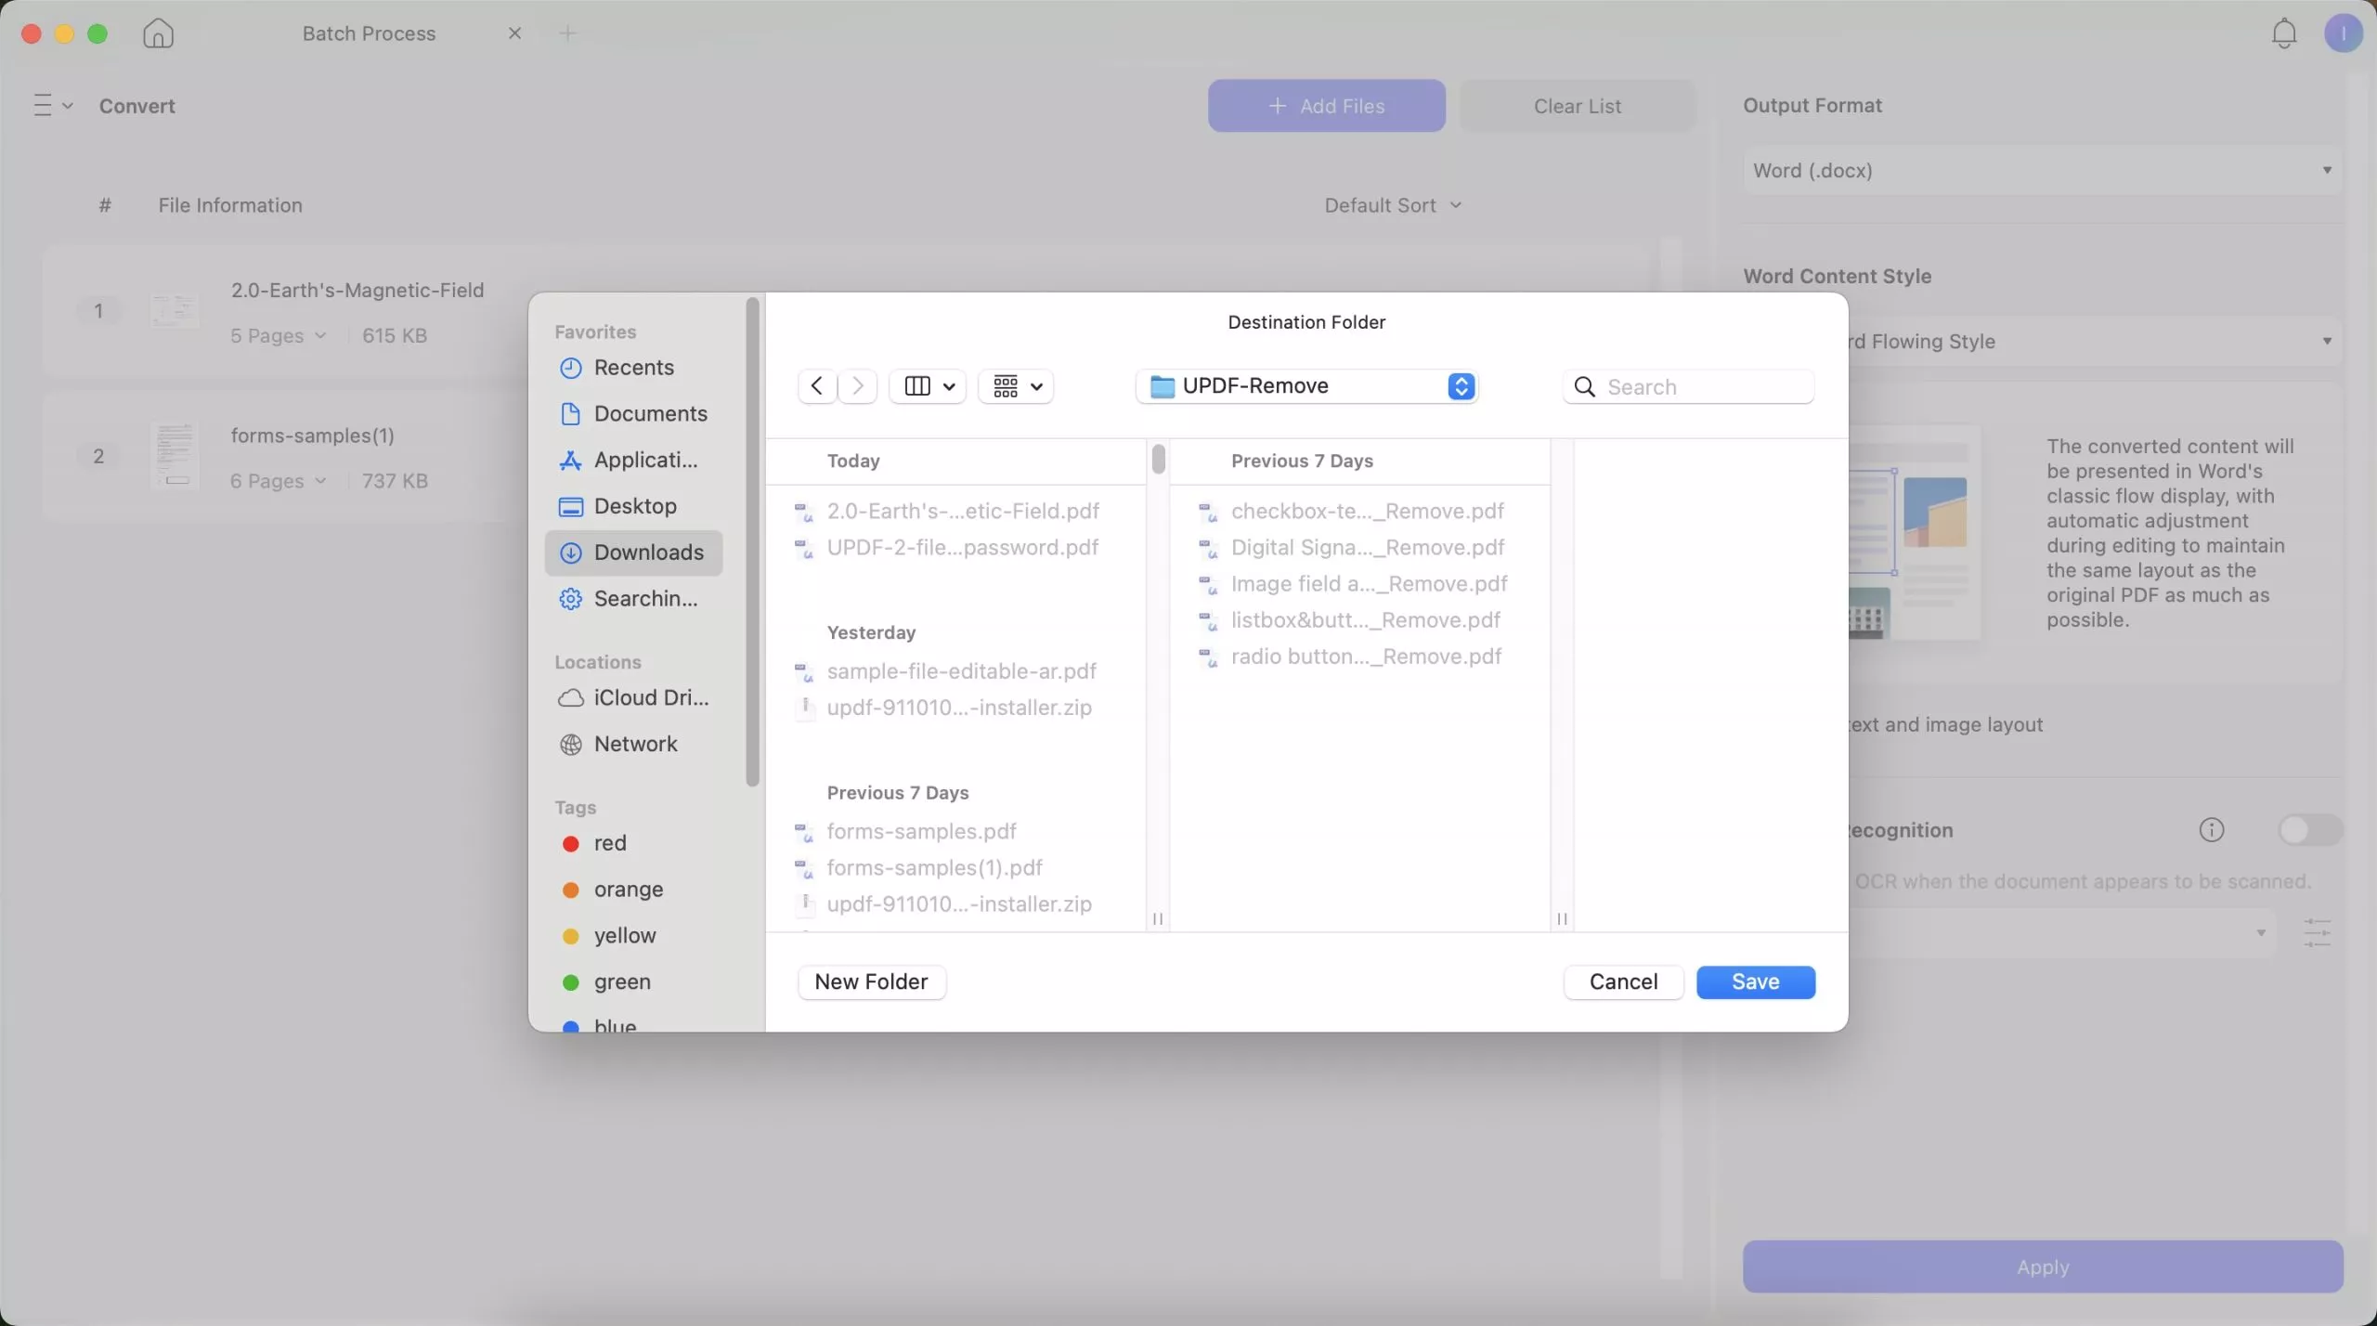This screenshot has height=1326, width=2377.
Task: Click the adjustment filter icon at bottom right
Action: point(2318,933)
